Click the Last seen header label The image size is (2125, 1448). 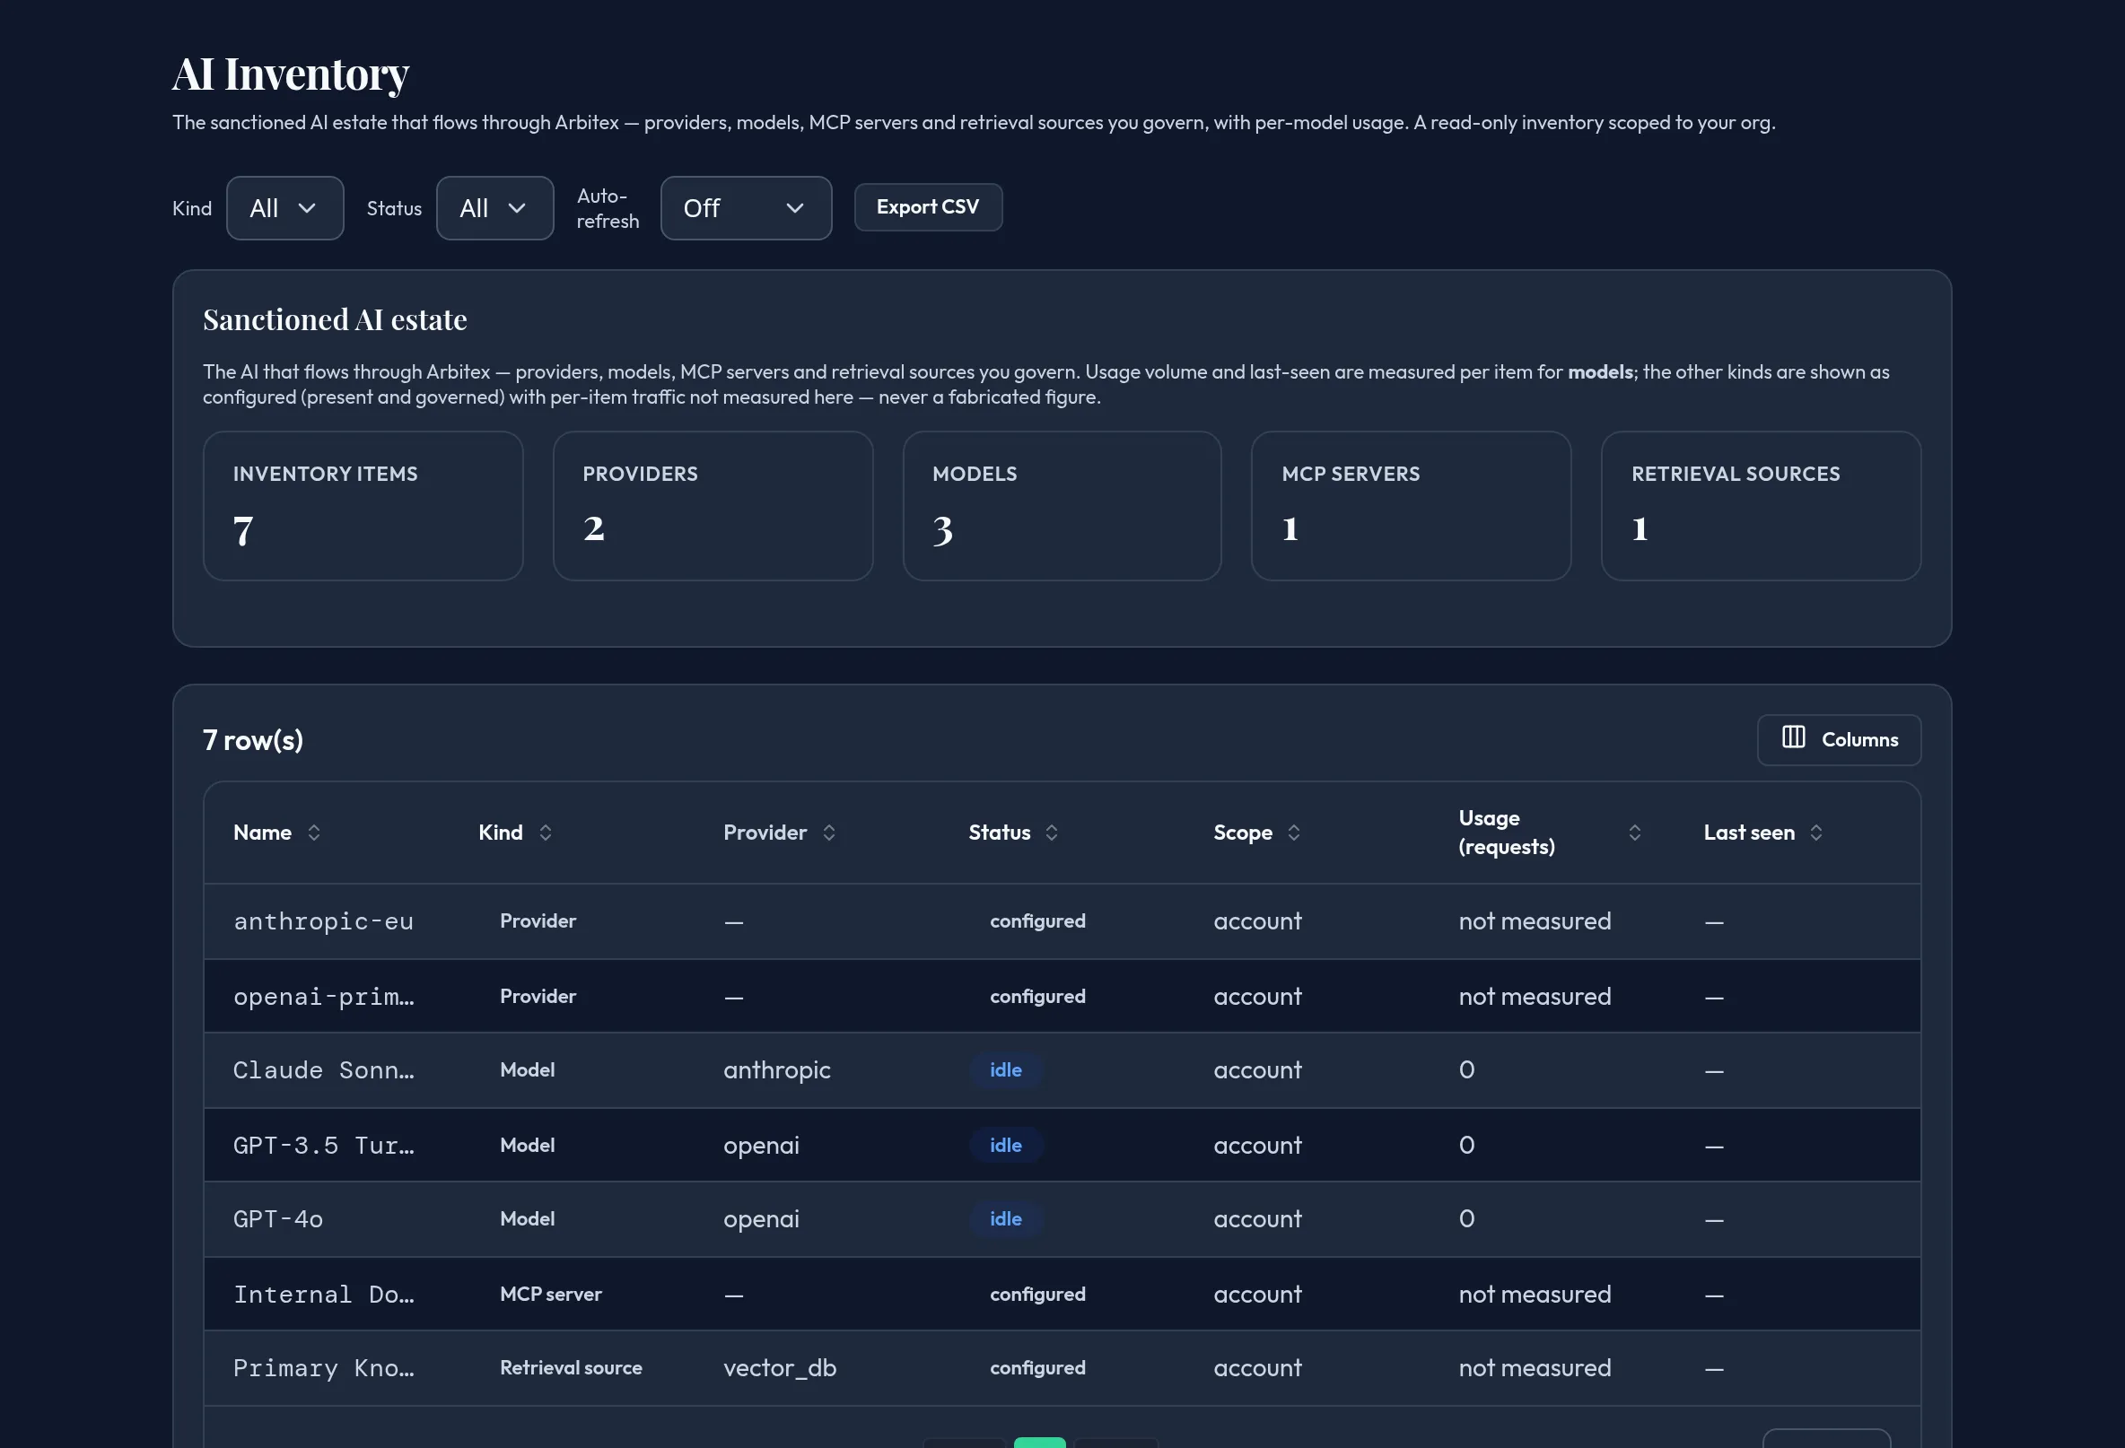point(1749,833)
